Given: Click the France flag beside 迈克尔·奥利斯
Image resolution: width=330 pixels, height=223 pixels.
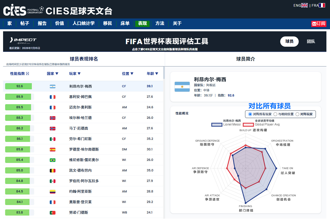Looking at the screenshot, I should [x=53, y=108].
